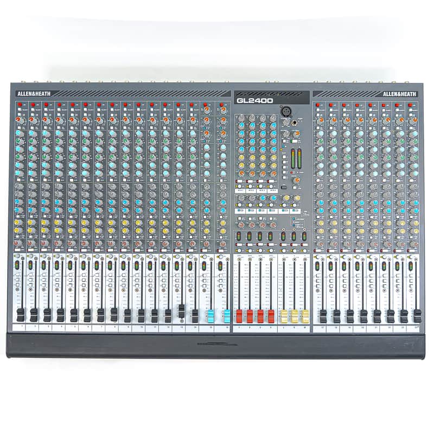Plug into the talkback XLR socket
The height and width of the screenshot is (434, 434).
pos(286,112)
